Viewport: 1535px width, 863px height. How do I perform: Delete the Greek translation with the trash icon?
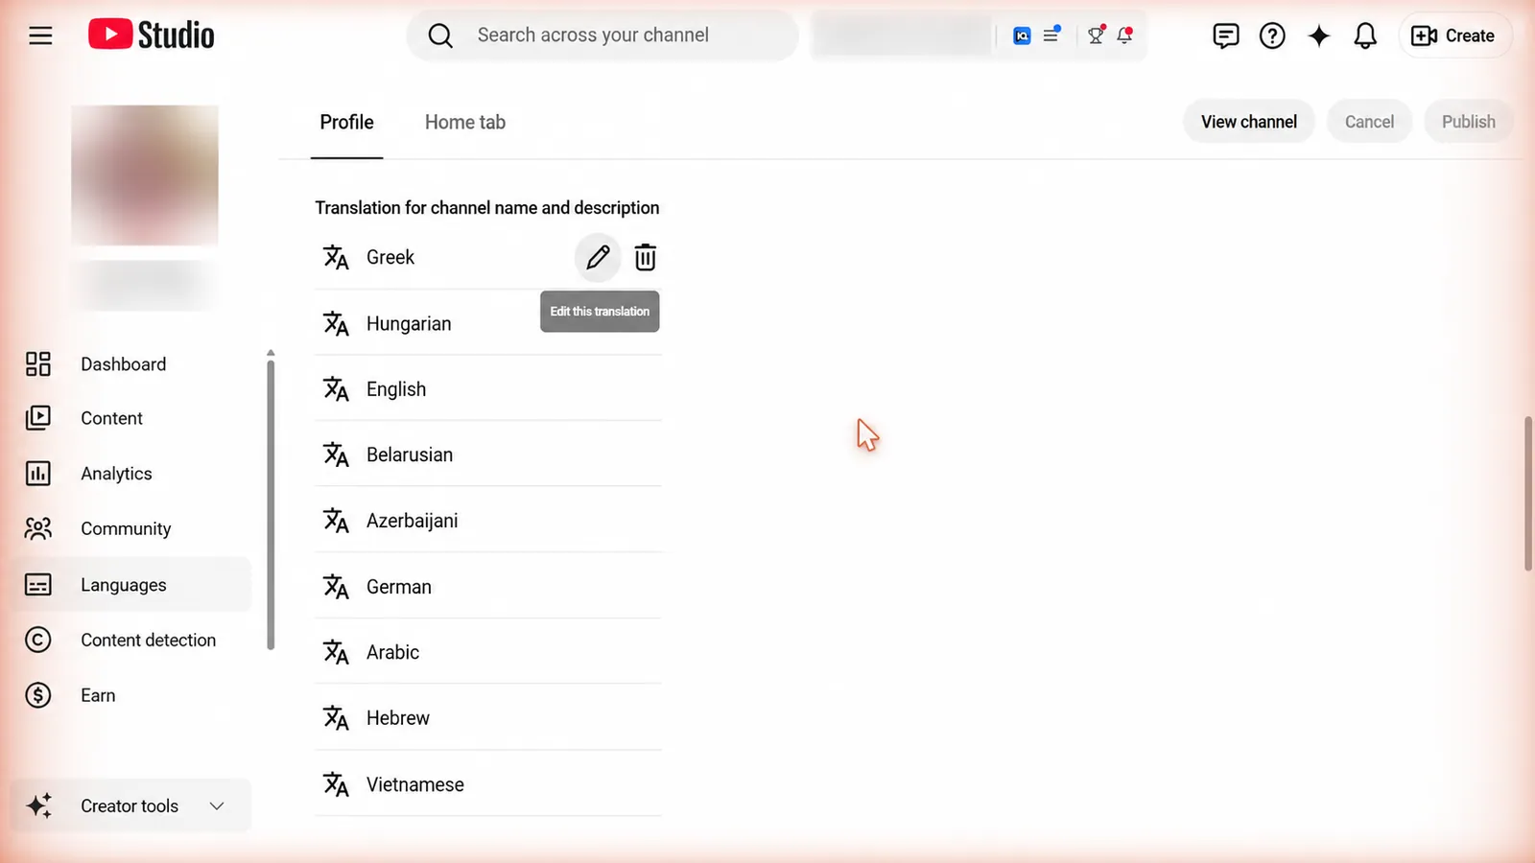point(646,257)
